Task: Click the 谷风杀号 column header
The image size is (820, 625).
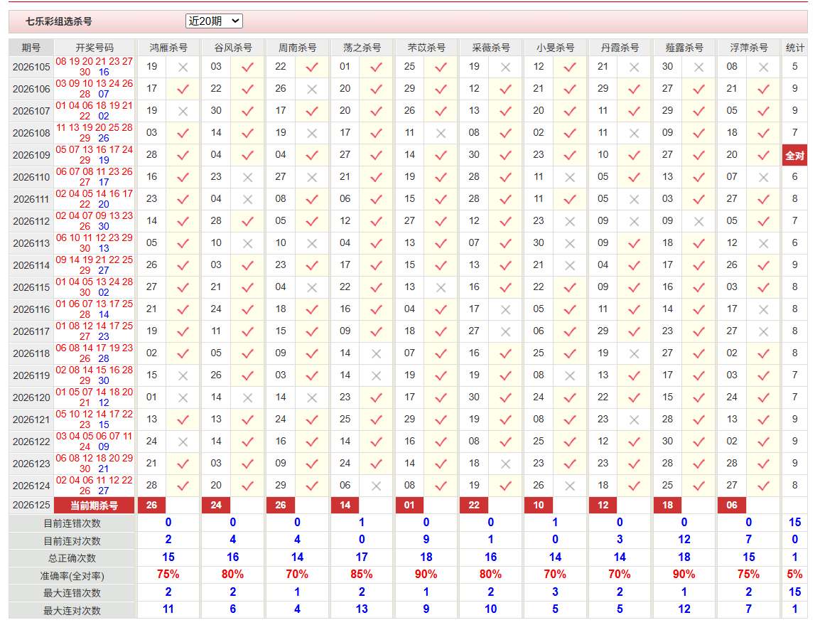Action: click(233, 48)
